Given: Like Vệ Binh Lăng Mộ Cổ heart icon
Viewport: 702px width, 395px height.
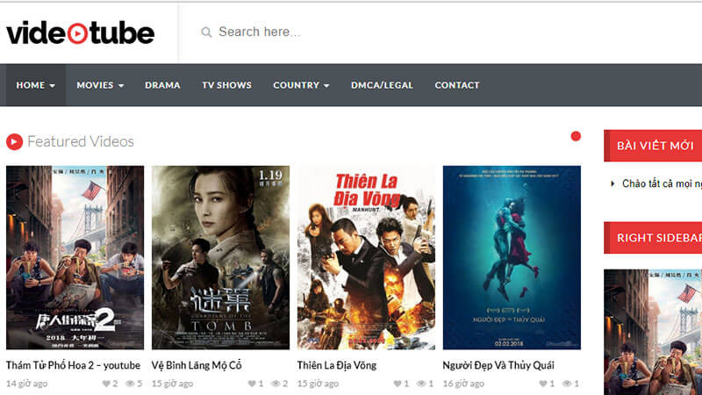Looking at the screenshot, I should pos(252,384).
